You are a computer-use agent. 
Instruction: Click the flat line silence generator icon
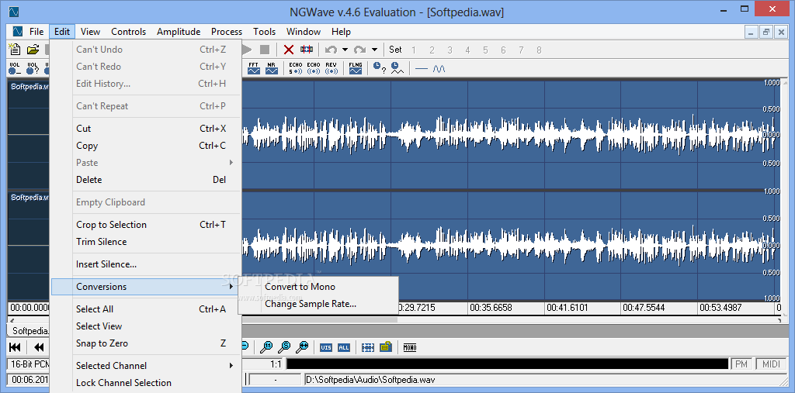point(422,68)
